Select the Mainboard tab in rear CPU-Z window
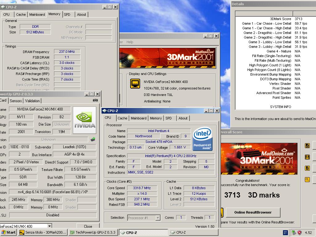 37,15
